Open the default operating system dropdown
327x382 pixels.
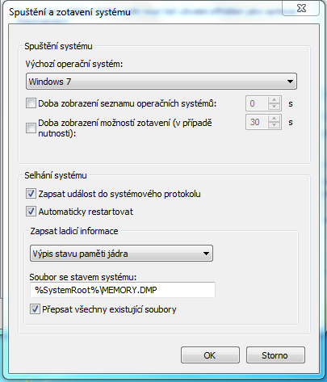click(161, 82)
